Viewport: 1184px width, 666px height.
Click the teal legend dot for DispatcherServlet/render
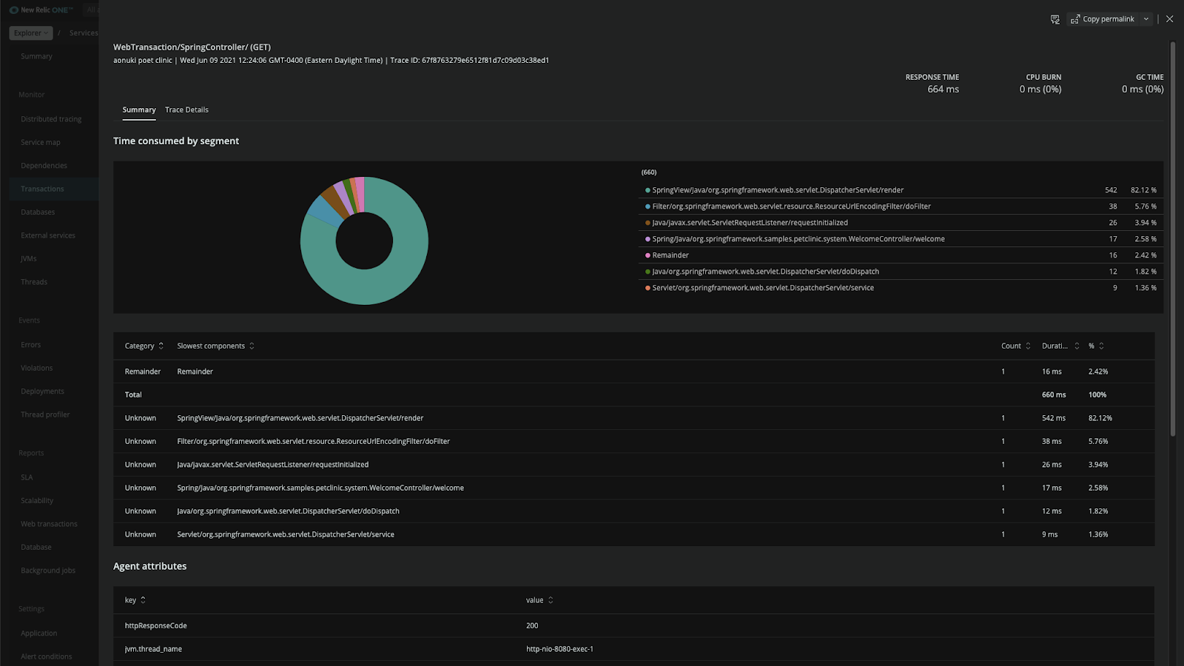point(648,189)
